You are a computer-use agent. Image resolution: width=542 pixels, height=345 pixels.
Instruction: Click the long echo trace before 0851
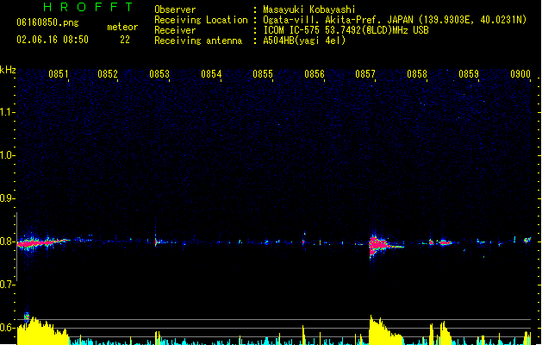click(43, 242)
